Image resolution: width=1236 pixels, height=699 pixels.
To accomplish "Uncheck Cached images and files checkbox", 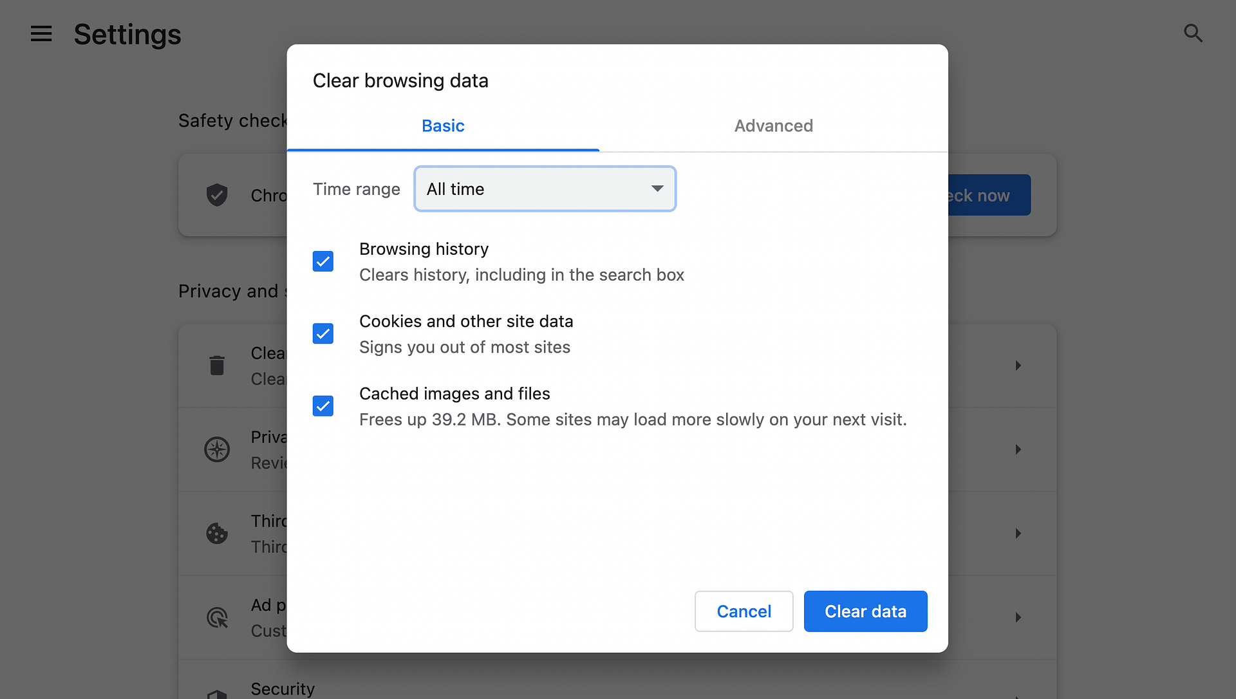I will point(323,406).
